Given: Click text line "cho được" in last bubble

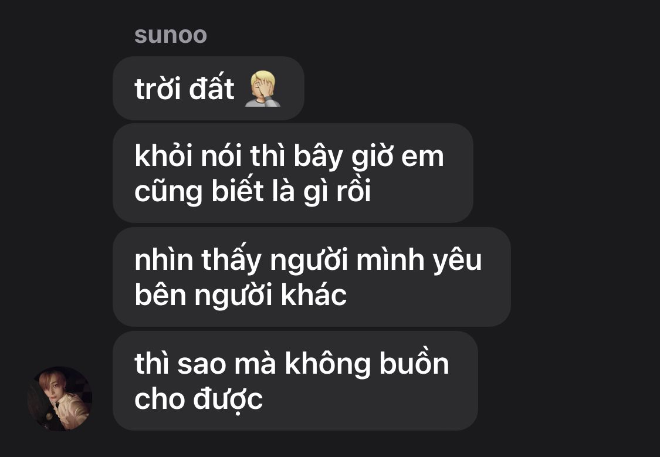Looking at the screenshot, I should click(199, 399).
